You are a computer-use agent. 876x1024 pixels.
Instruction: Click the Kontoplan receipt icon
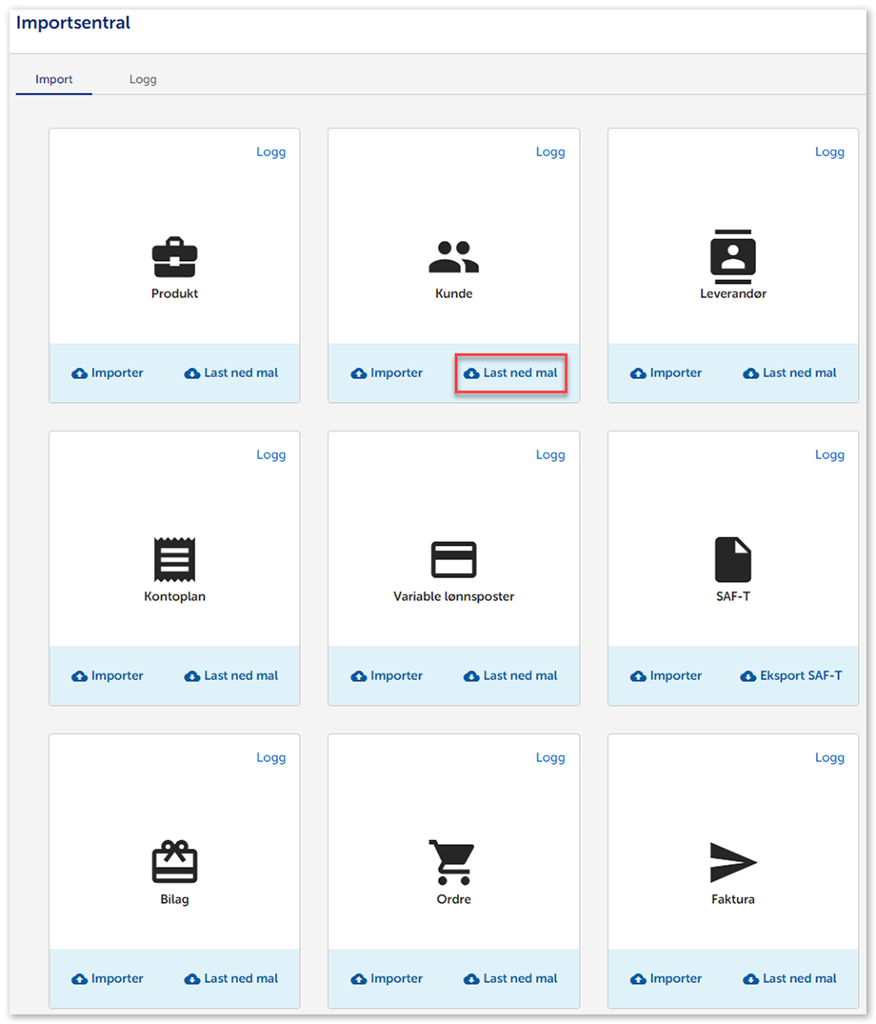(174, 559)
